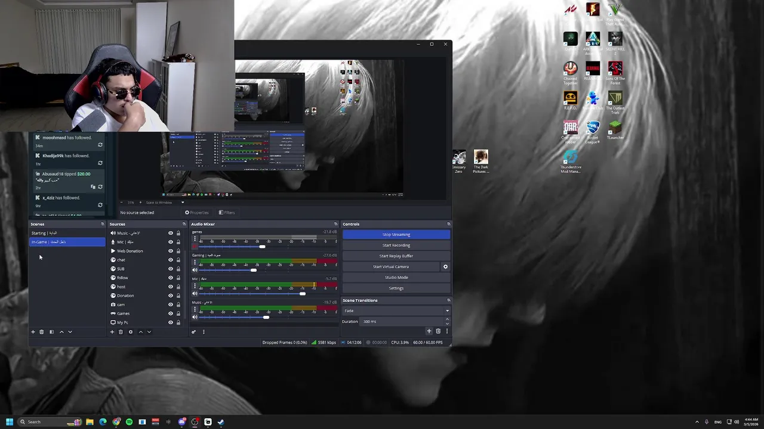Viewport: 764px width, 429px height.
Task: Select the follow source row
Action: coord(146,278)
